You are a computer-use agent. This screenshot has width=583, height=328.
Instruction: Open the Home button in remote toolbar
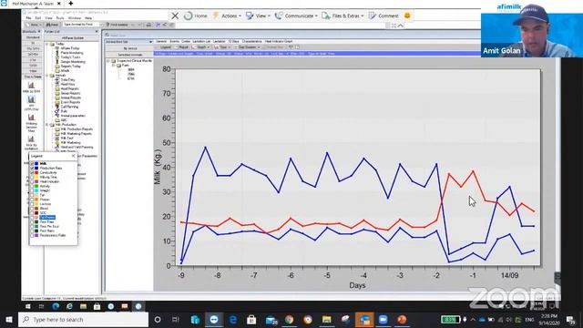pos(196,16)
